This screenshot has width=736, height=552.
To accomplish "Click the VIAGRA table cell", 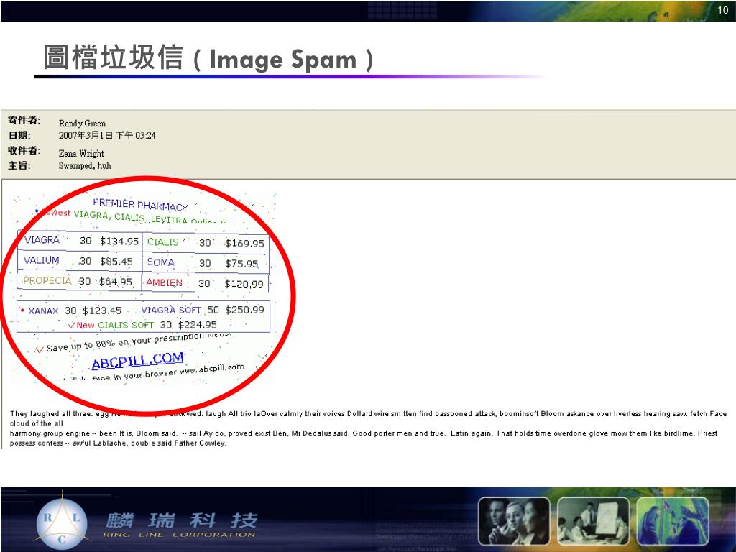I will (x=42, y=240).
